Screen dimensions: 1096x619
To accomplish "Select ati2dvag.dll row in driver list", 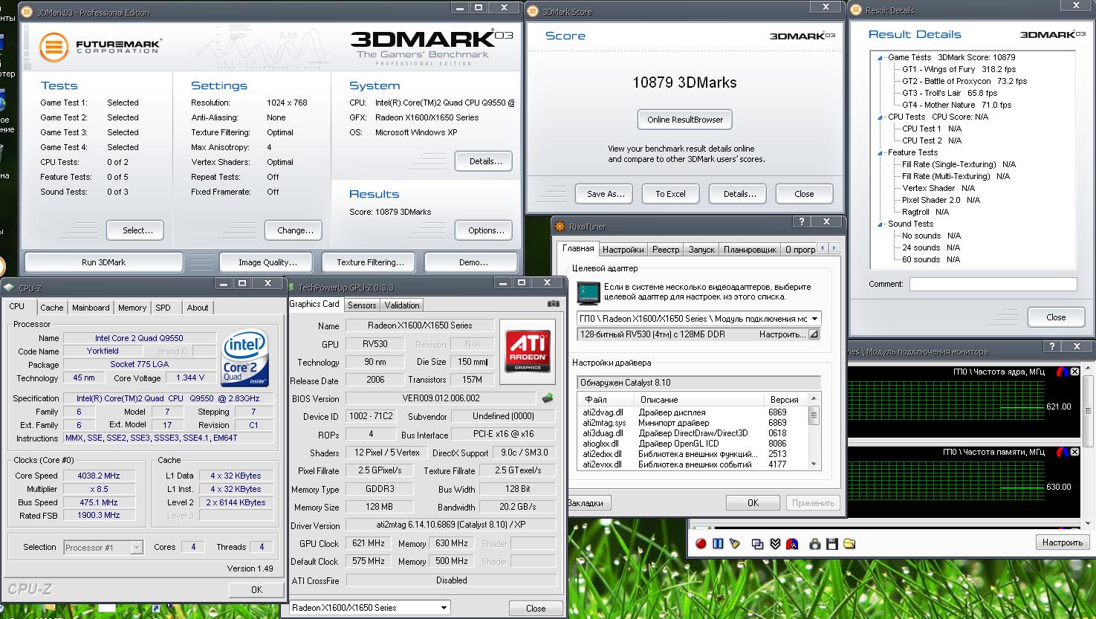I will point(691,412).
